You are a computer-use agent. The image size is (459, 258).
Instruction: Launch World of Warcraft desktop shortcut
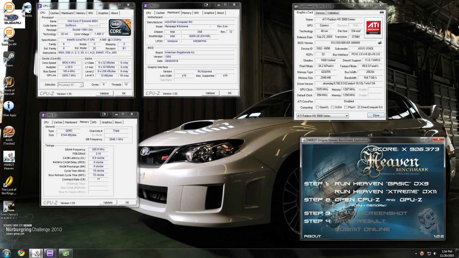pyautogui.click(x=9, y=86)
